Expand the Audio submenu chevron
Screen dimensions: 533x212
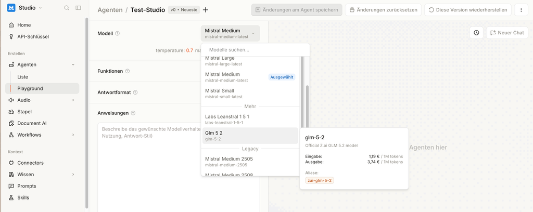[x=73, y=100]
